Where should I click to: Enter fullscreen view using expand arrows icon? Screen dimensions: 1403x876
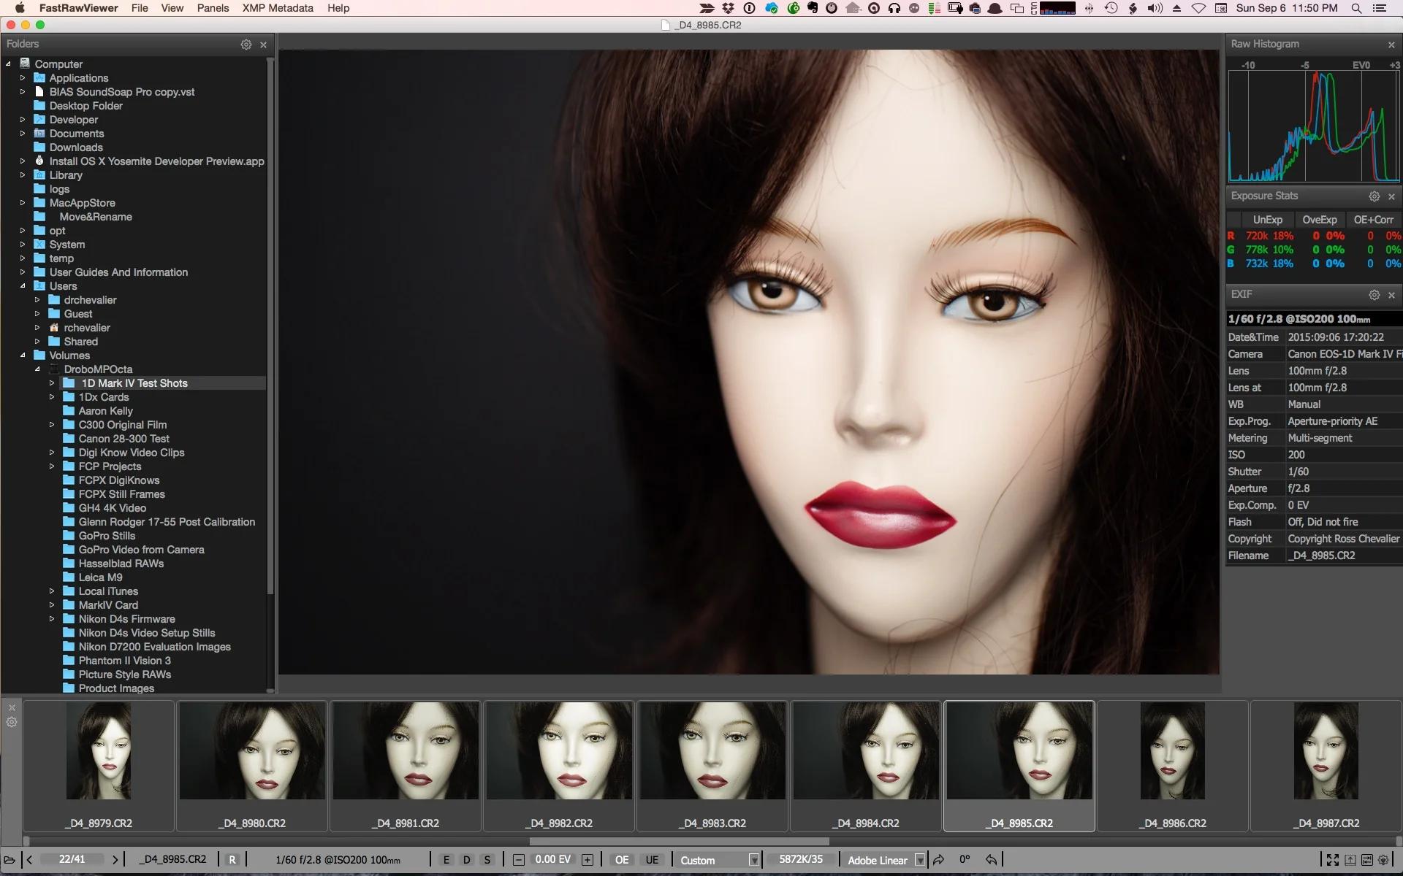(1333, 860)
